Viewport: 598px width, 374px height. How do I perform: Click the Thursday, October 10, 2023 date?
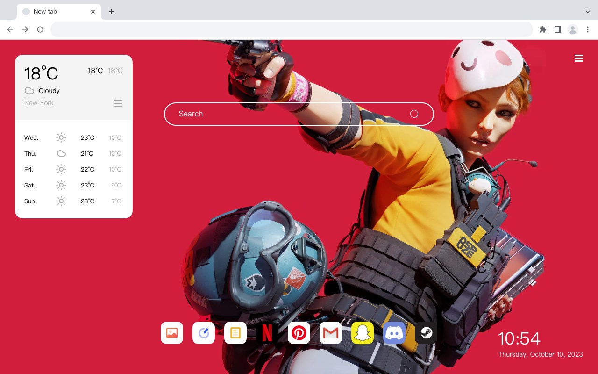coord(541,355)
